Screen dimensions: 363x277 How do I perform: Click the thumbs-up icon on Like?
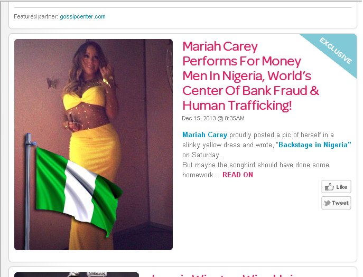tap(329, 187)
